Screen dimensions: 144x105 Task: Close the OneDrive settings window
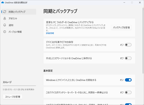coord(140,3)
